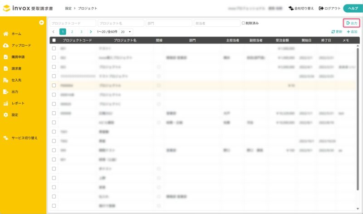Viewport: 363px width, 214px height.
Task: Open 仕入先 in the sidebar
Action: [12, 80]
